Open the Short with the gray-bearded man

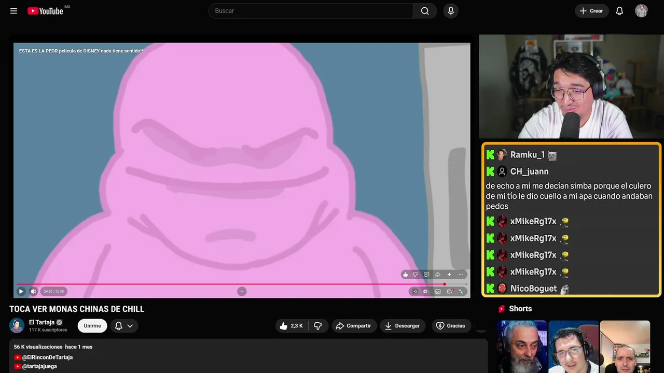coord(522,347)
